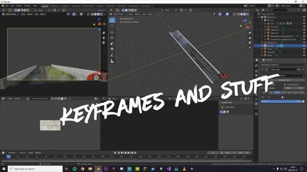Click the pan hand icon in right viewport
The height and width of the screenshot is (172, 307).
coord(250,38)
